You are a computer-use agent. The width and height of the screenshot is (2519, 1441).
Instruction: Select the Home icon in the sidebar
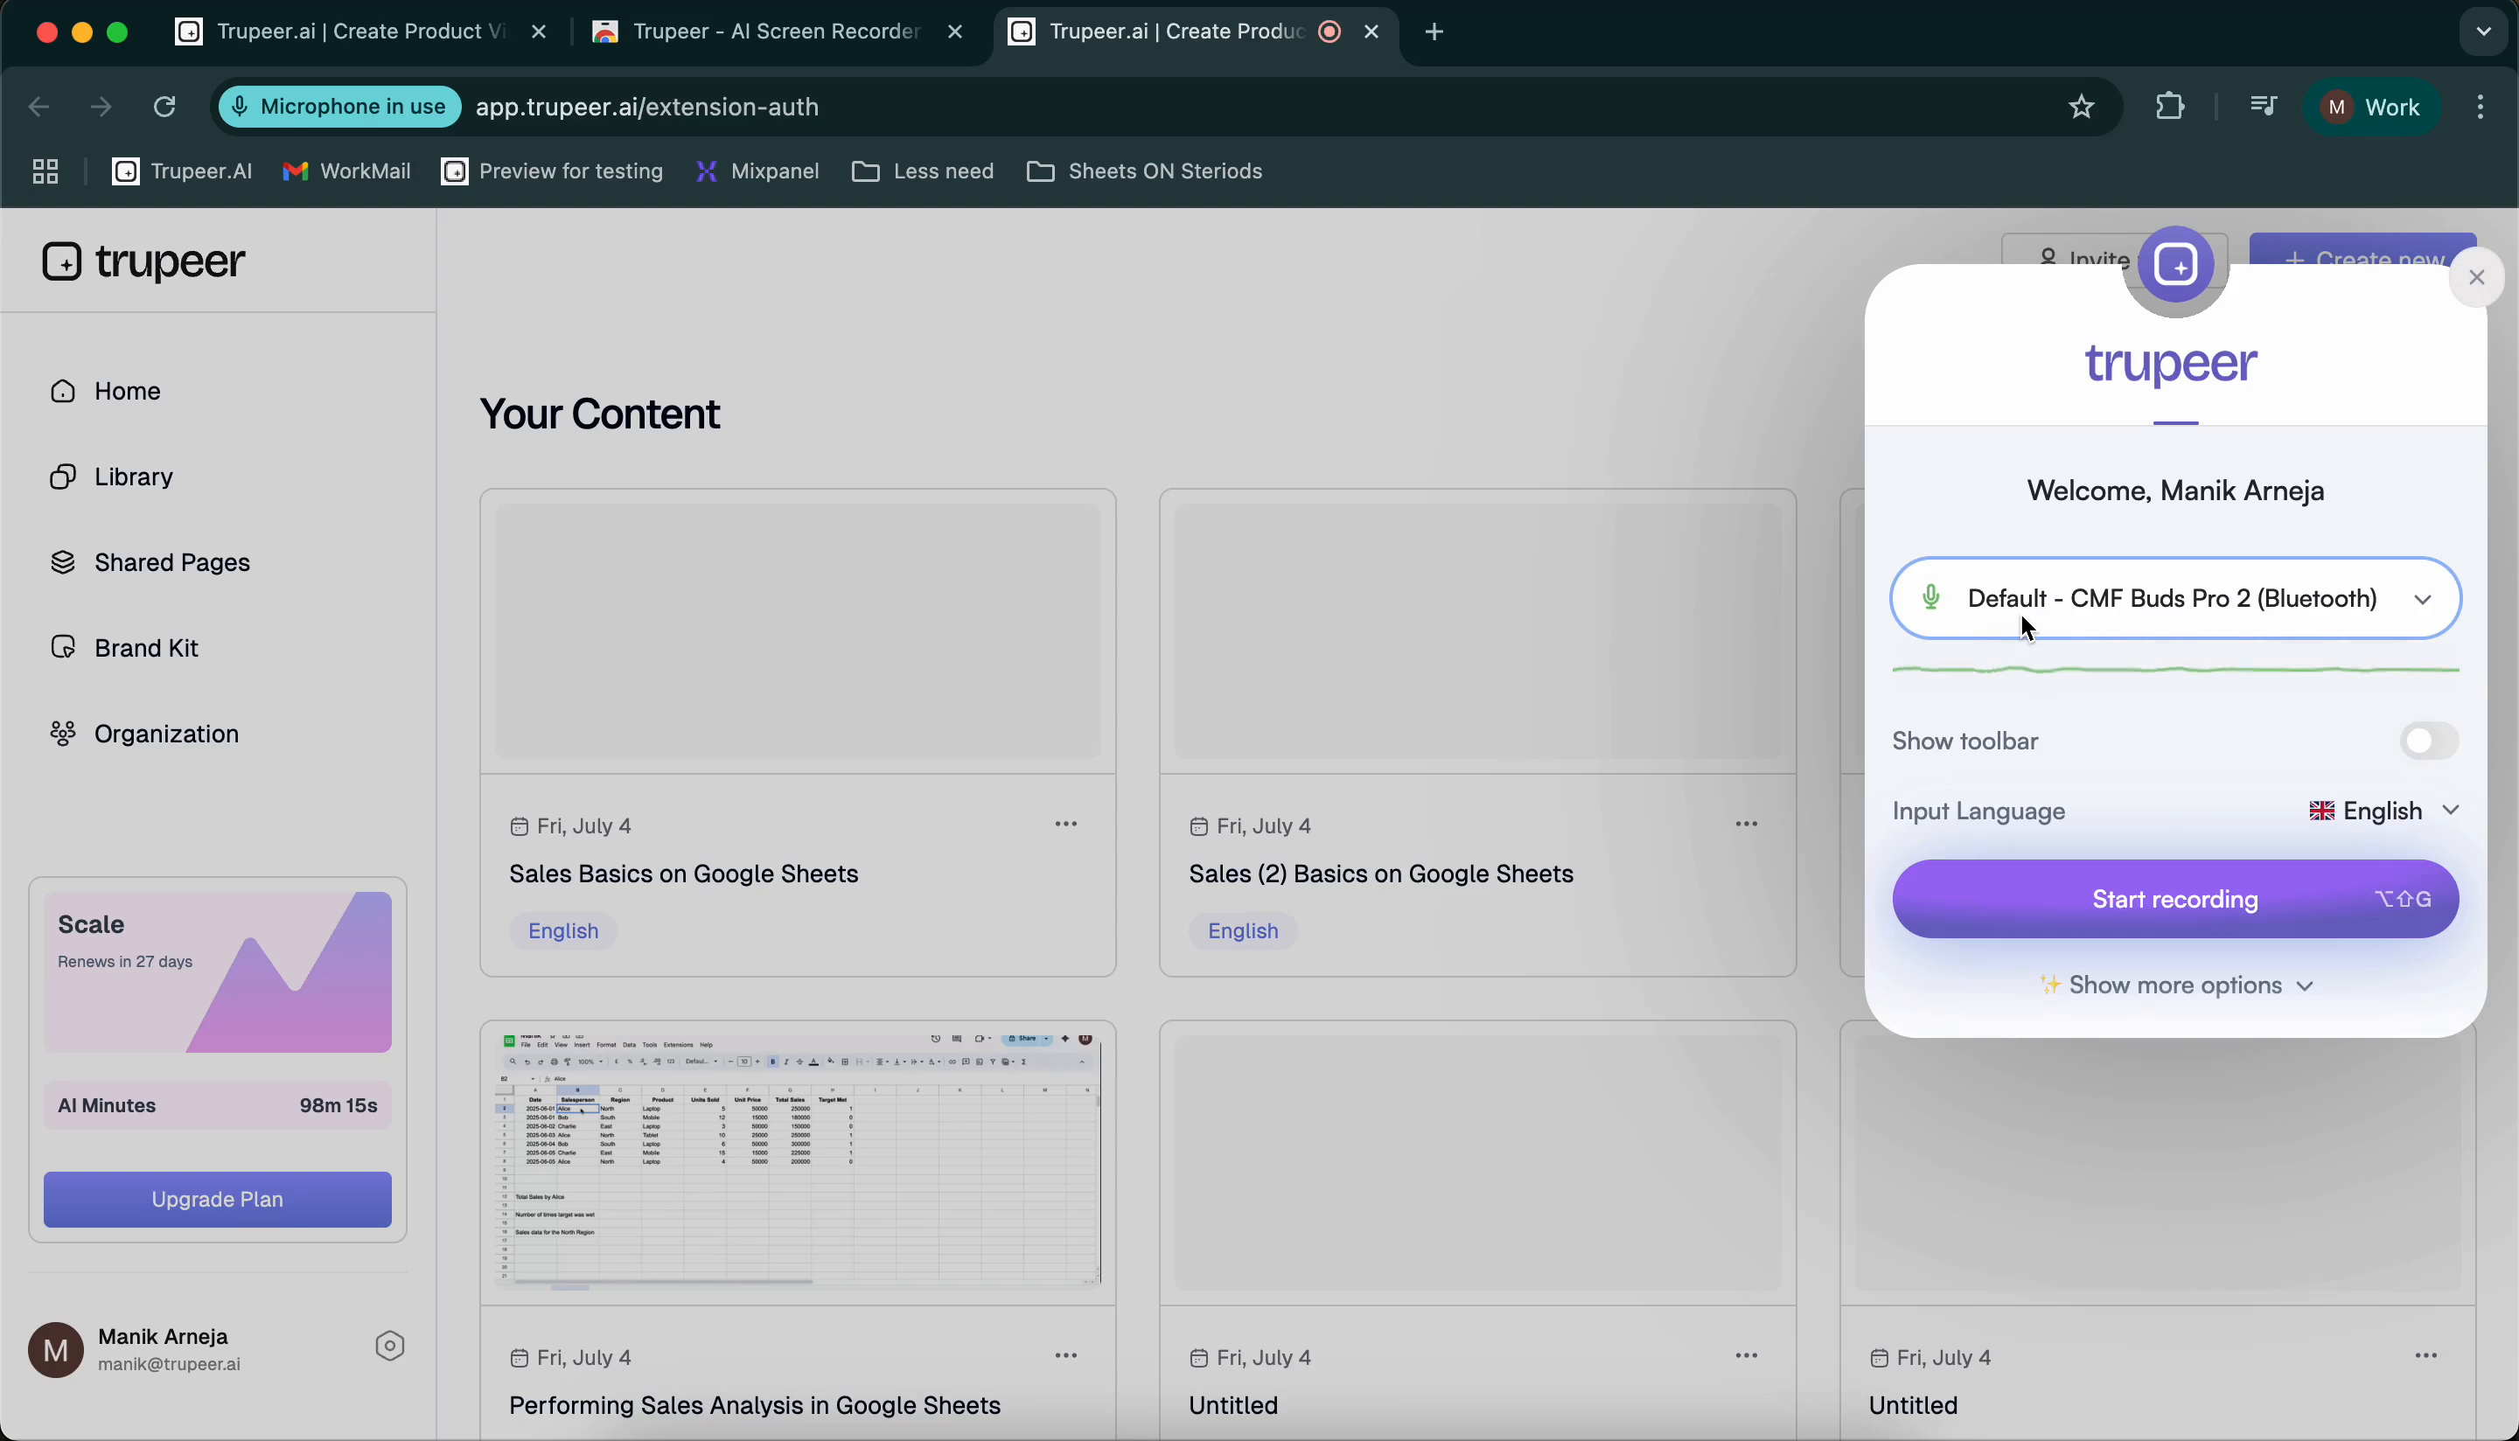(62, 391)
